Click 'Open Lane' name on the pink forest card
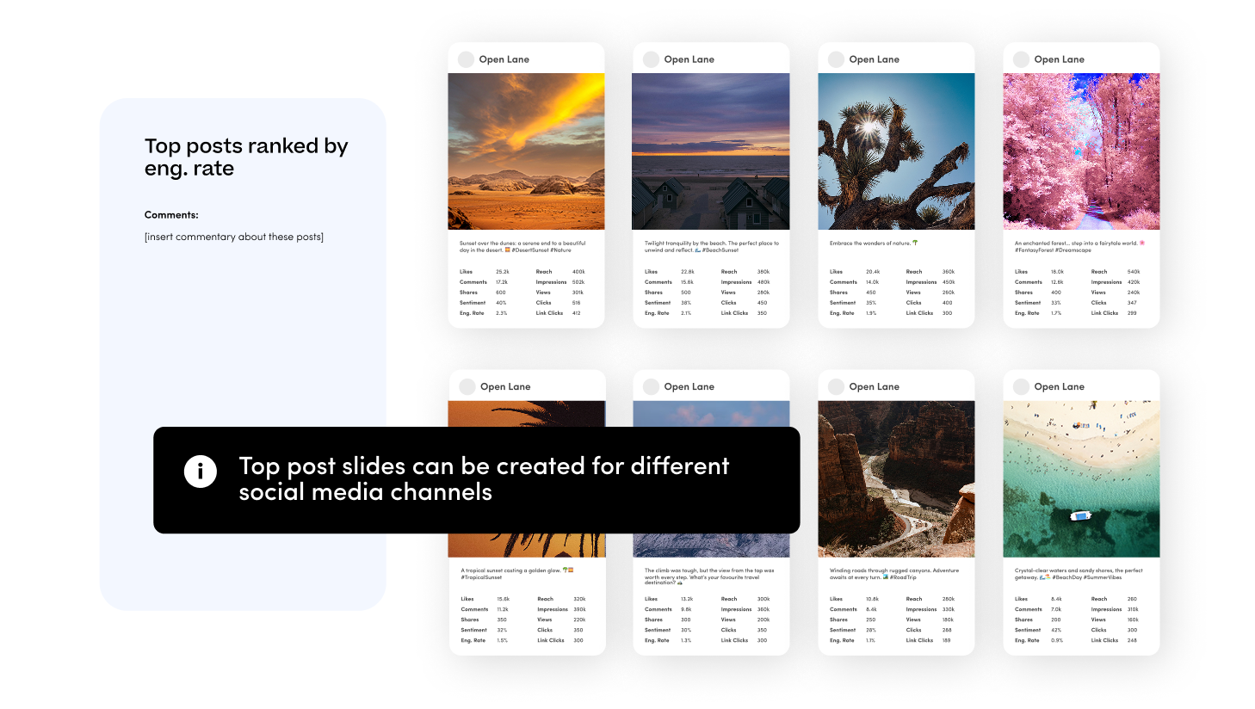This screenshot has width=1255, height=709. tap(1060, 59)
